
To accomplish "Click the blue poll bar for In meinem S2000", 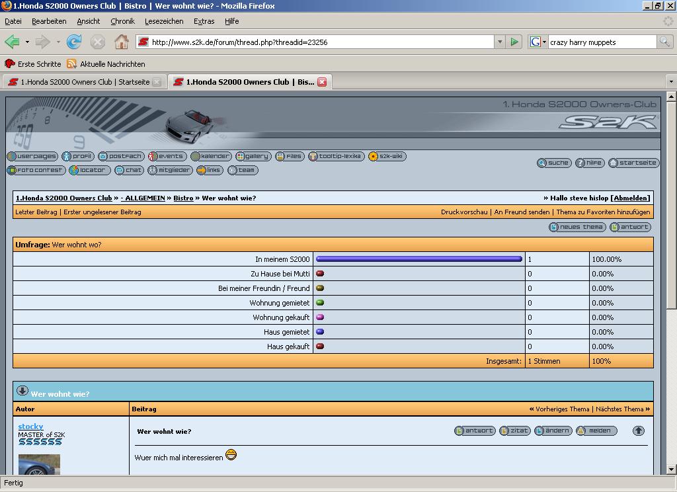I will (x=419, y=259).
